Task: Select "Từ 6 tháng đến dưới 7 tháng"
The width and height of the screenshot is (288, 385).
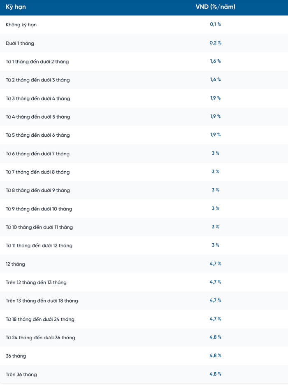Action: [x=37, y=154]
